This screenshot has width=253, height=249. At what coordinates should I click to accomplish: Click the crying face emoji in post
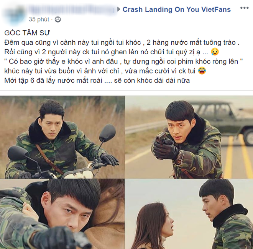pos(215,52)
